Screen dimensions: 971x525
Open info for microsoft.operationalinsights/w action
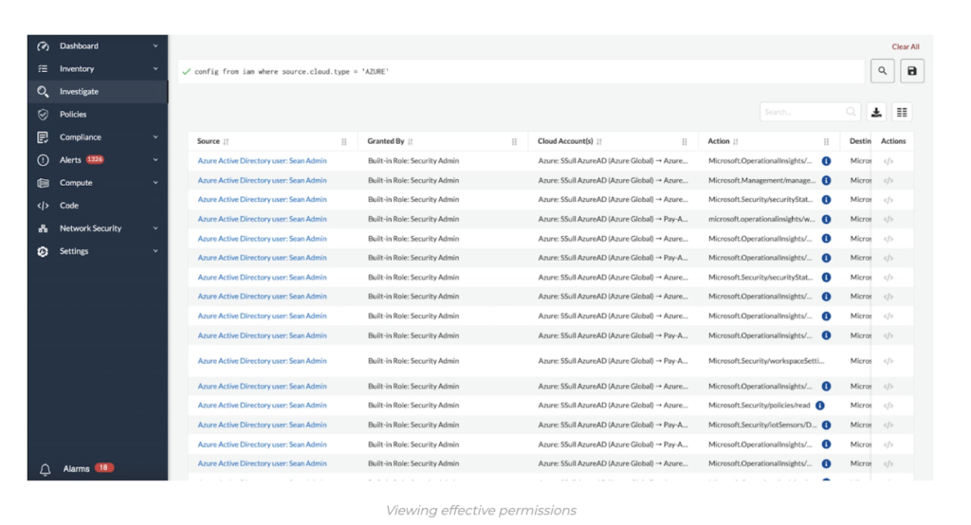(826, 219)
